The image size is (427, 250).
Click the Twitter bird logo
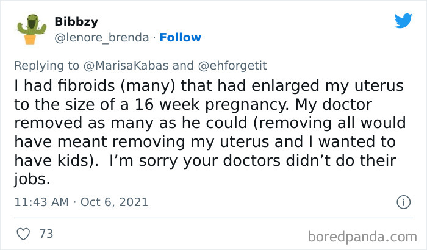coord(403,21)
